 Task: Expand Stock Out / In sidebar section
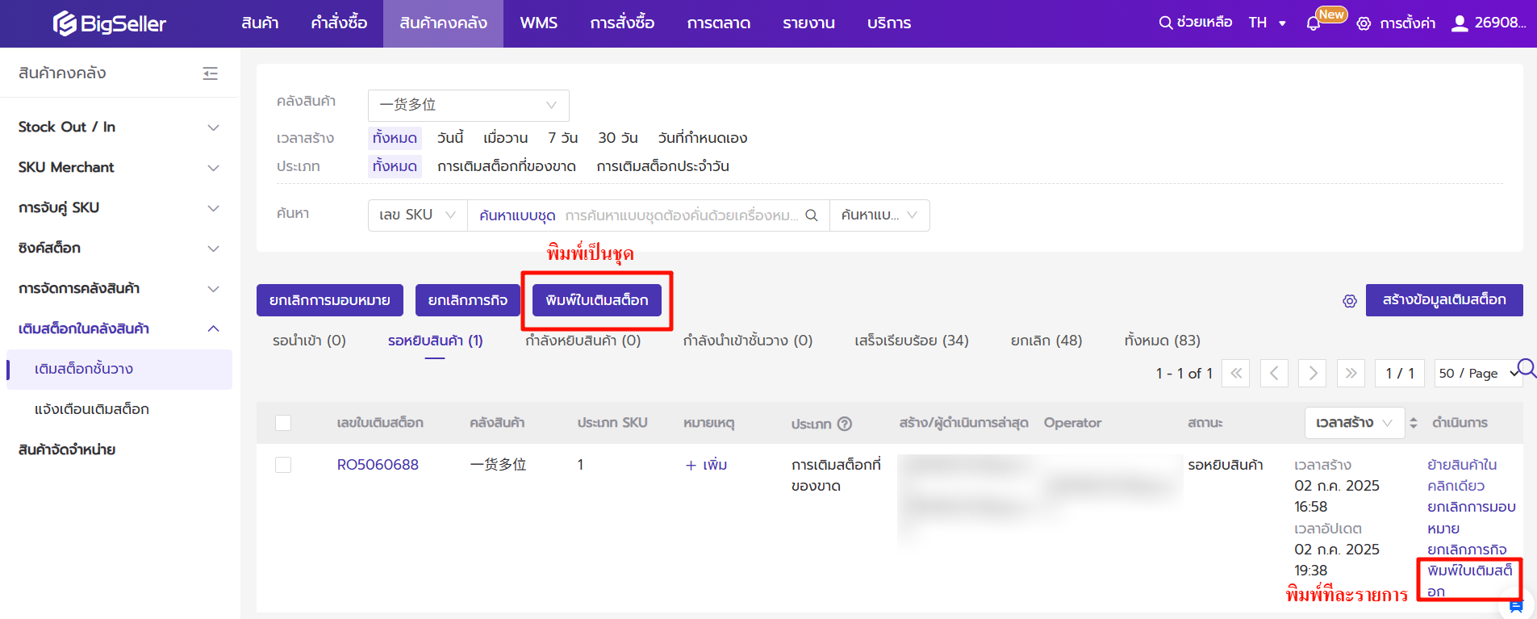coord(119,127)
